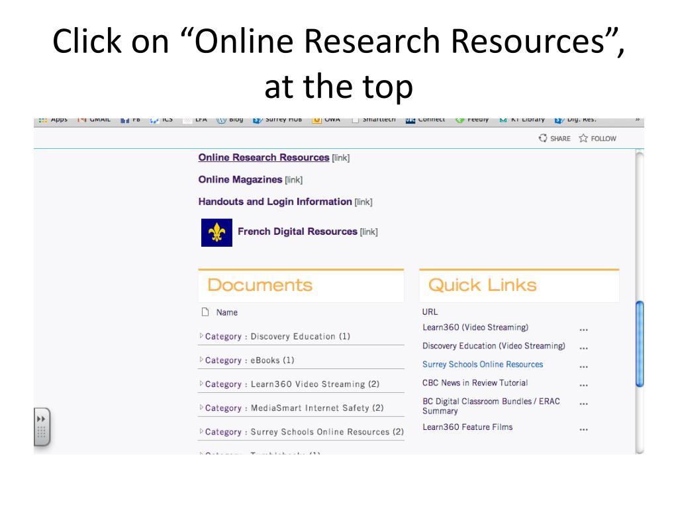Open the French Digital Resources link
The height and width of the screenshot is (508, 678).
pyautogui.click(x=297, y=232)
